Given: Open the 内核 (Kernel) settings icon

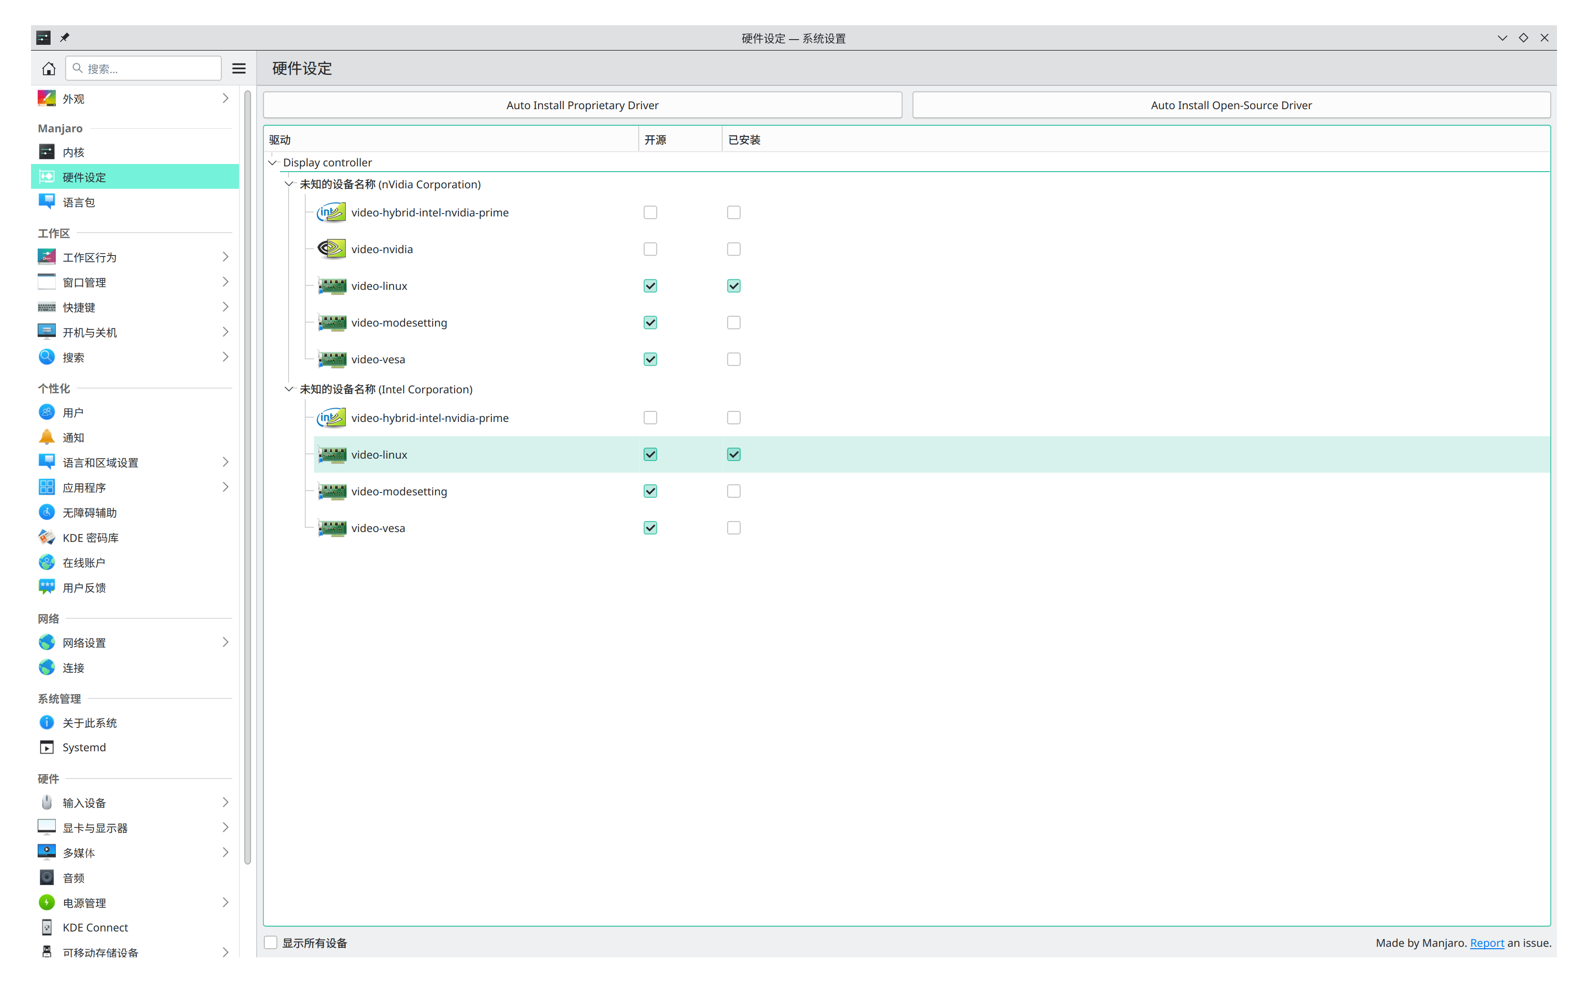Looking at the screenshot, I should tap(47, 152).
